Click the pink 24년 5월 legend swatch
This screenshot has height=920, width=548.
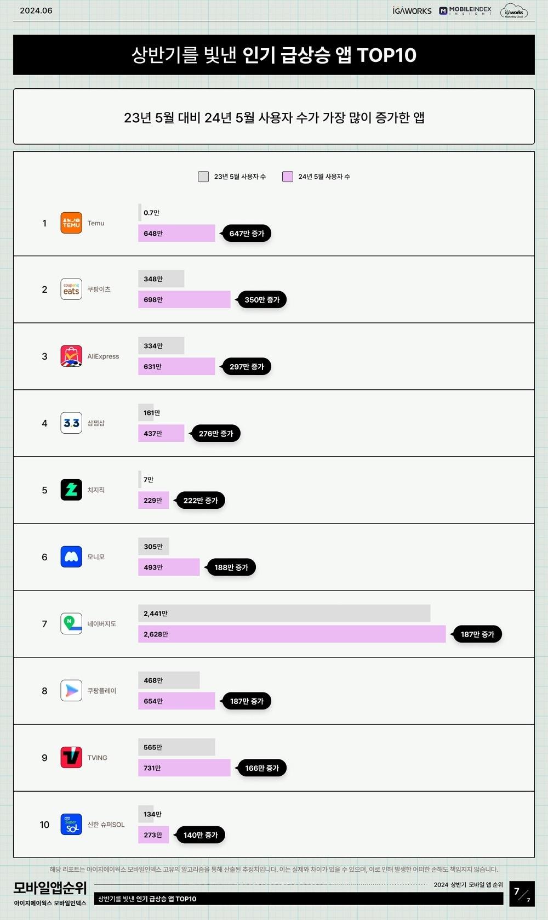pos(288,177)
